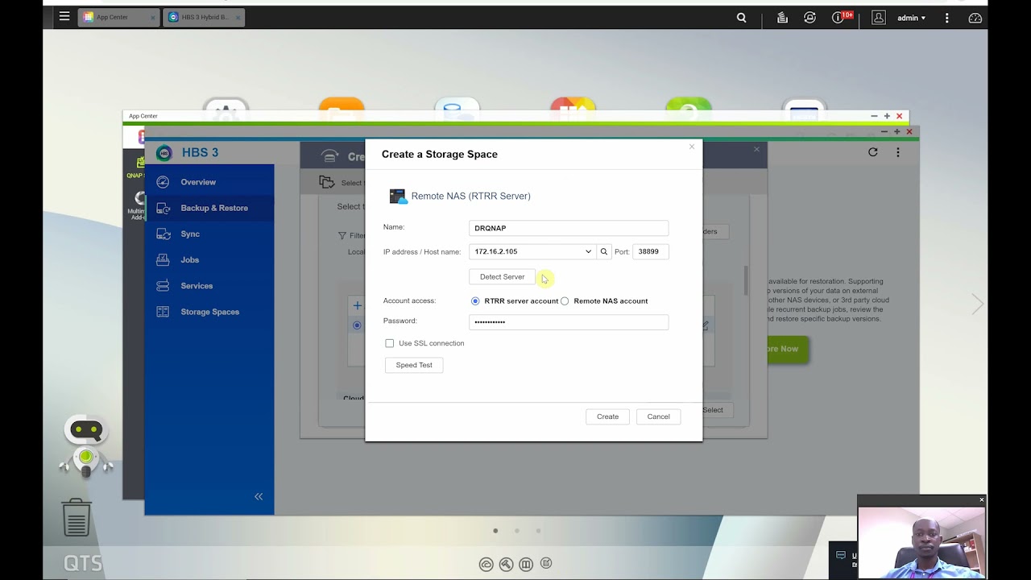The height and width of the screenshot is (580, 1031).
Task: Open the Recycle Bin trash icon on desktop
Action: pyautogui.click(x=77, y=517)
